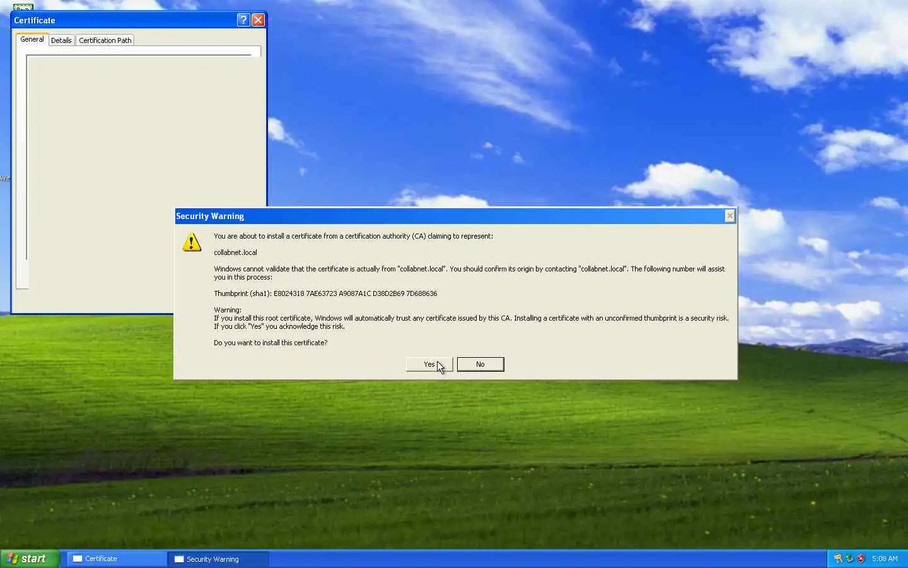This screenshot has height=568, width=908.
Task: Activate the Certificate taskbar button
Action: point(117,559)
